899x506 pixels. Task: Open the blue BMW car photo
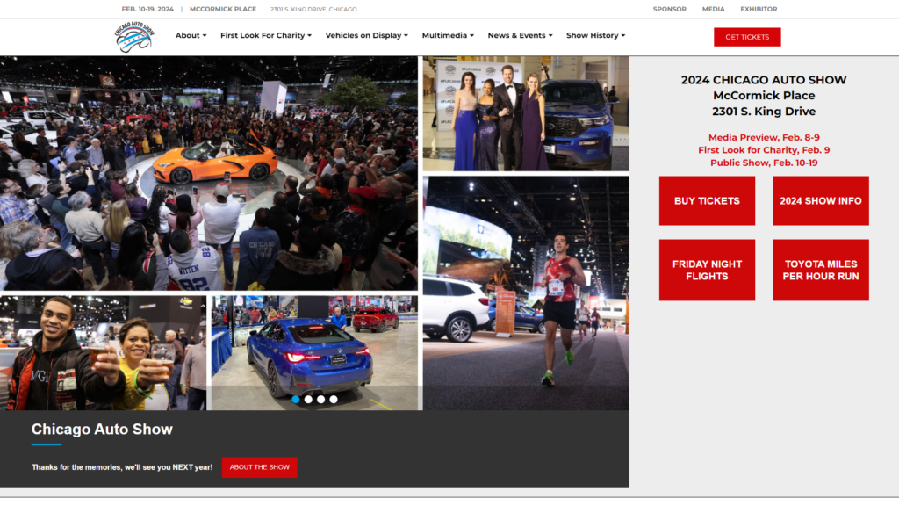pos(315,353)
